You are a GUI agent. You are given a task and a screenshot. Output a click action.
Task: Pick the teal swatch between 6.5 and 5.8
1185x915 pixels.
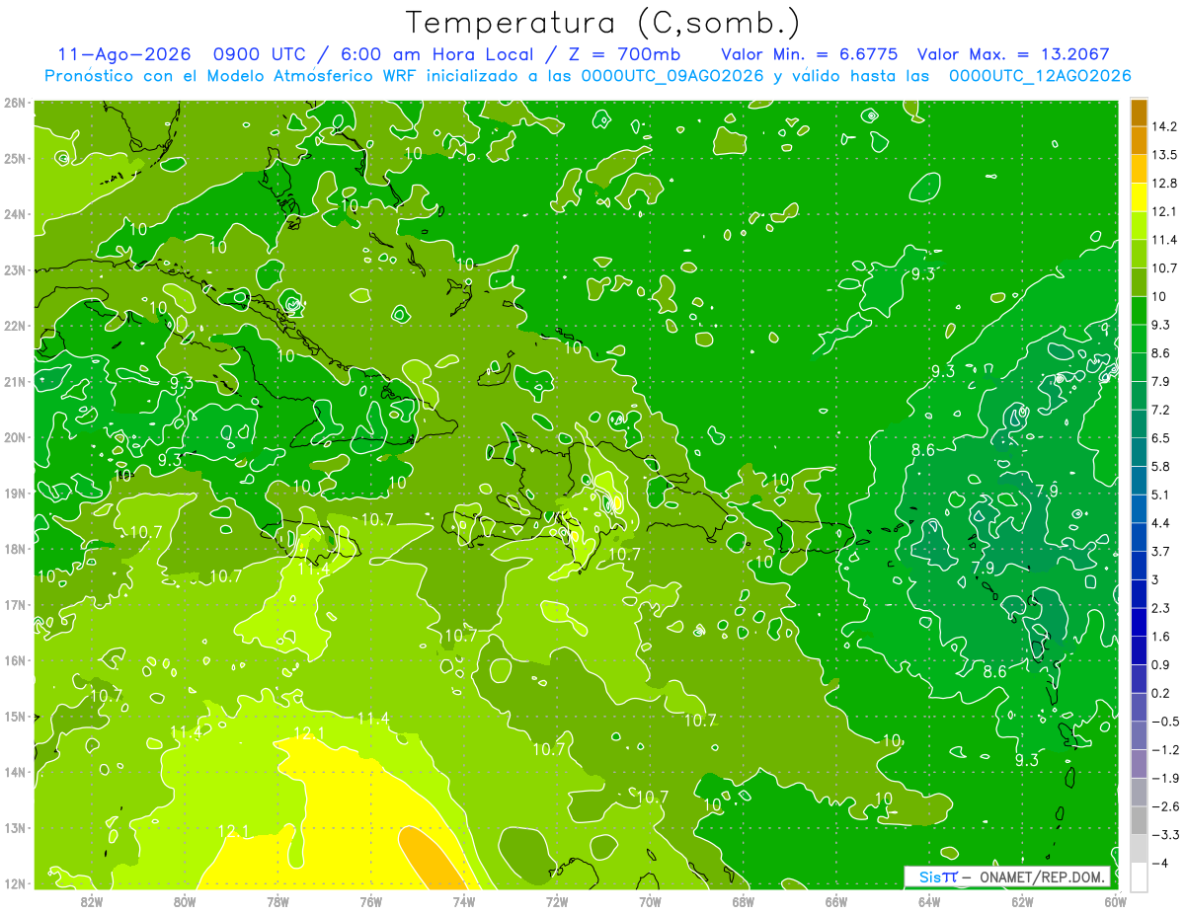click(1139, 451)
